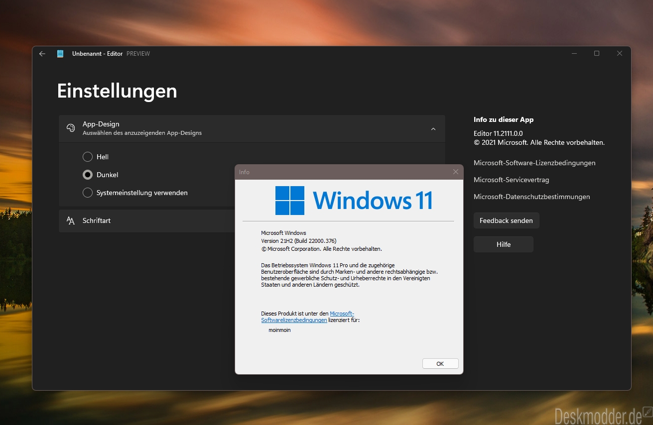This screenshot has width=653, height=425.
Task: Click 'Version 21H2 (Build 22000.376)' text
Action: [298, 241]
